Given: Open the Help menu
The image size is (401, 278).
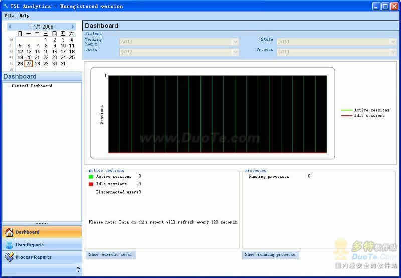Looking at the screenshot, I should tap(24, 16).
